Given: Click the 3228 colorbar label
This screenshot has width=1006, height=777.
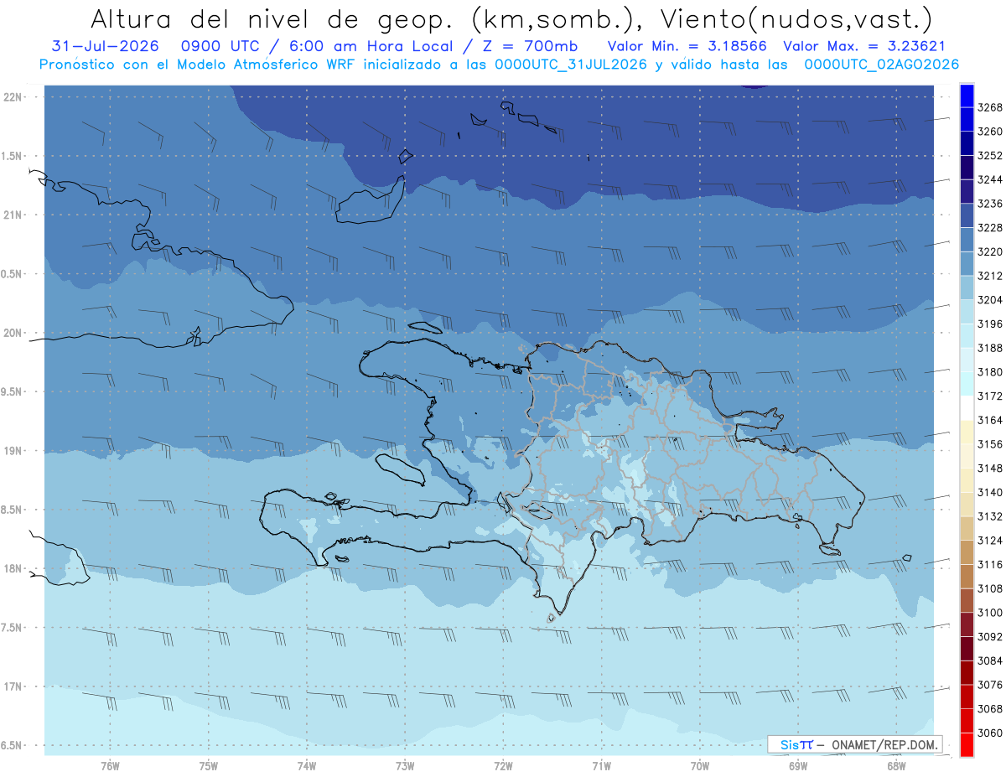Looking at the screenshot, I should [990, 228].
